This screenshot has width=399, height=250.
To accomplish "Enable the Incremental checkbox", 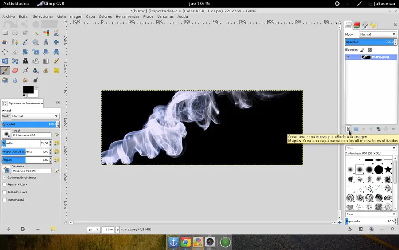I will pos(4,200).
